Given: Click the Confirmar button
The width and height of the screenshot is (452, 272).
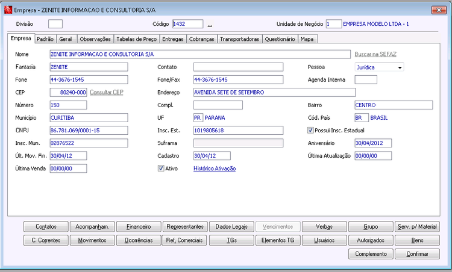Looking at the screenshot, I should click(417, 254).
